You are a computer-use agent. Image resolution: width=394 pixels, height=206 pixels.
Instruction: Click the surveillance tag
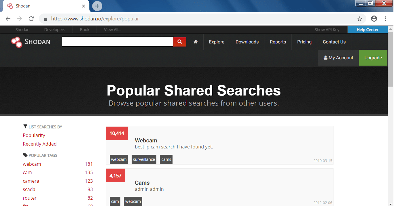[144, 159]
